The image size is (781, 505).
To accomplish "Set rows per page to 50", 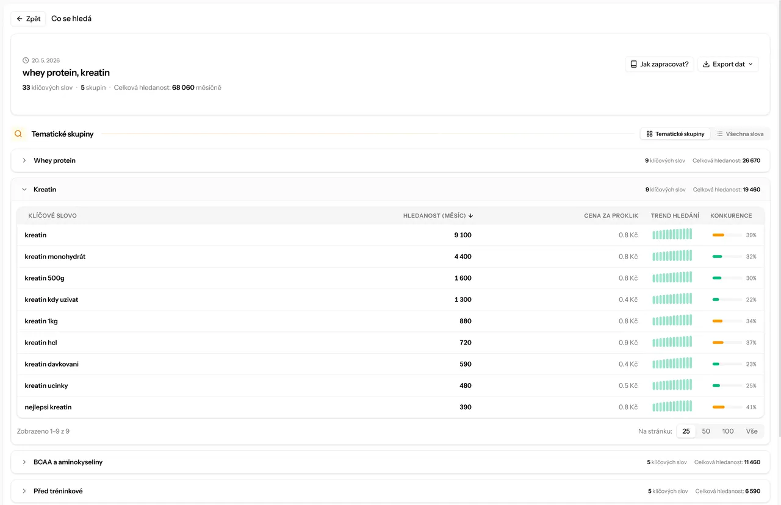I will (706, 431).
